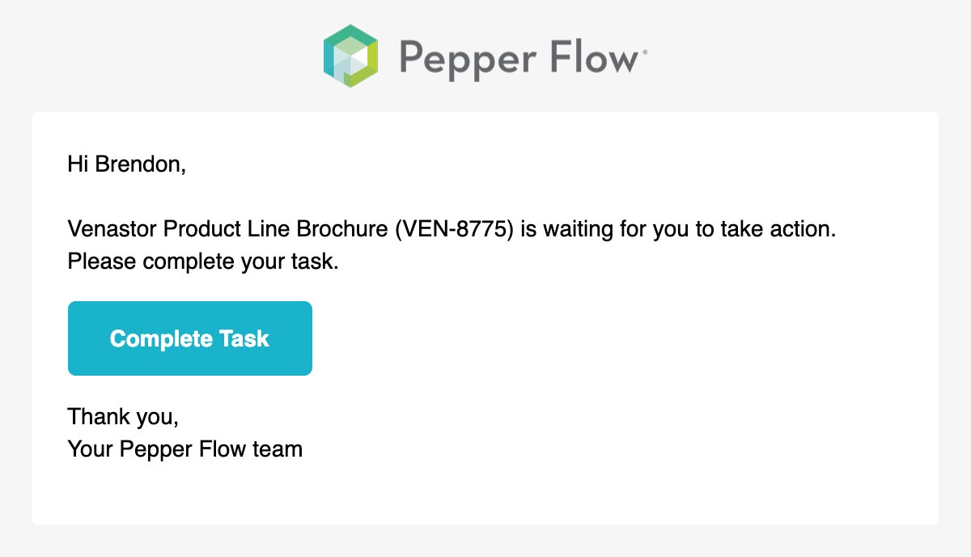Click the word "team" in the signature line

pos(277,449)
